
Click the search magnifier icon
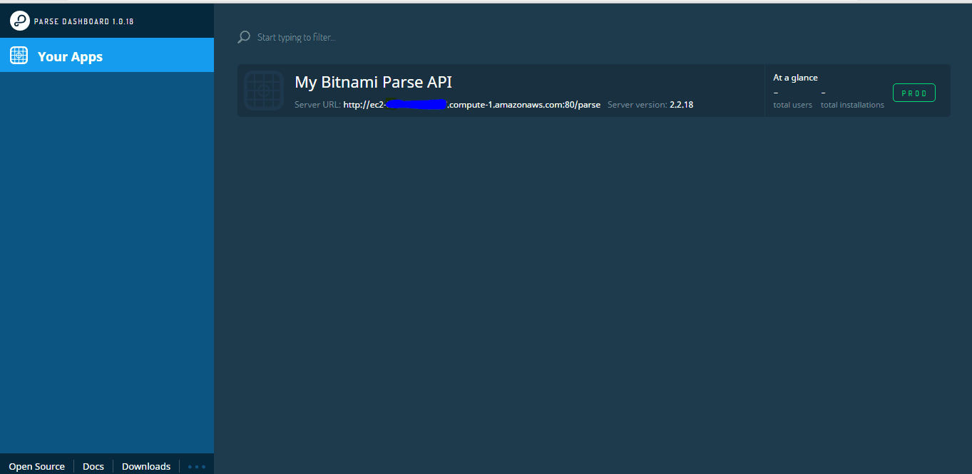(242, 36)
